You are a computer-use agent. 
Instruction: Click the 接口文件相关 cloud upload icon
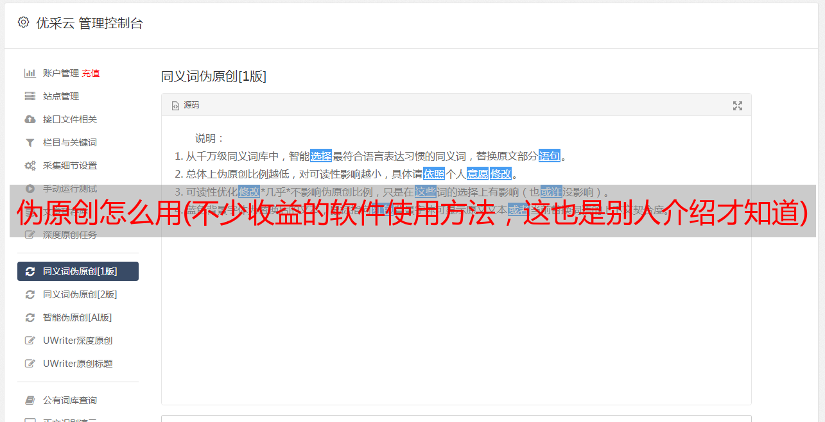pyautogui.click(x=30, y=119)
